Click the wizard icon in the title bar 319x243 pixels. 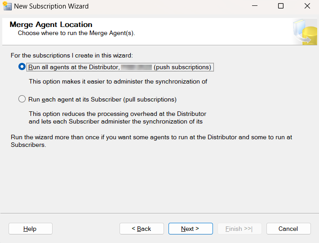point(7,6)
